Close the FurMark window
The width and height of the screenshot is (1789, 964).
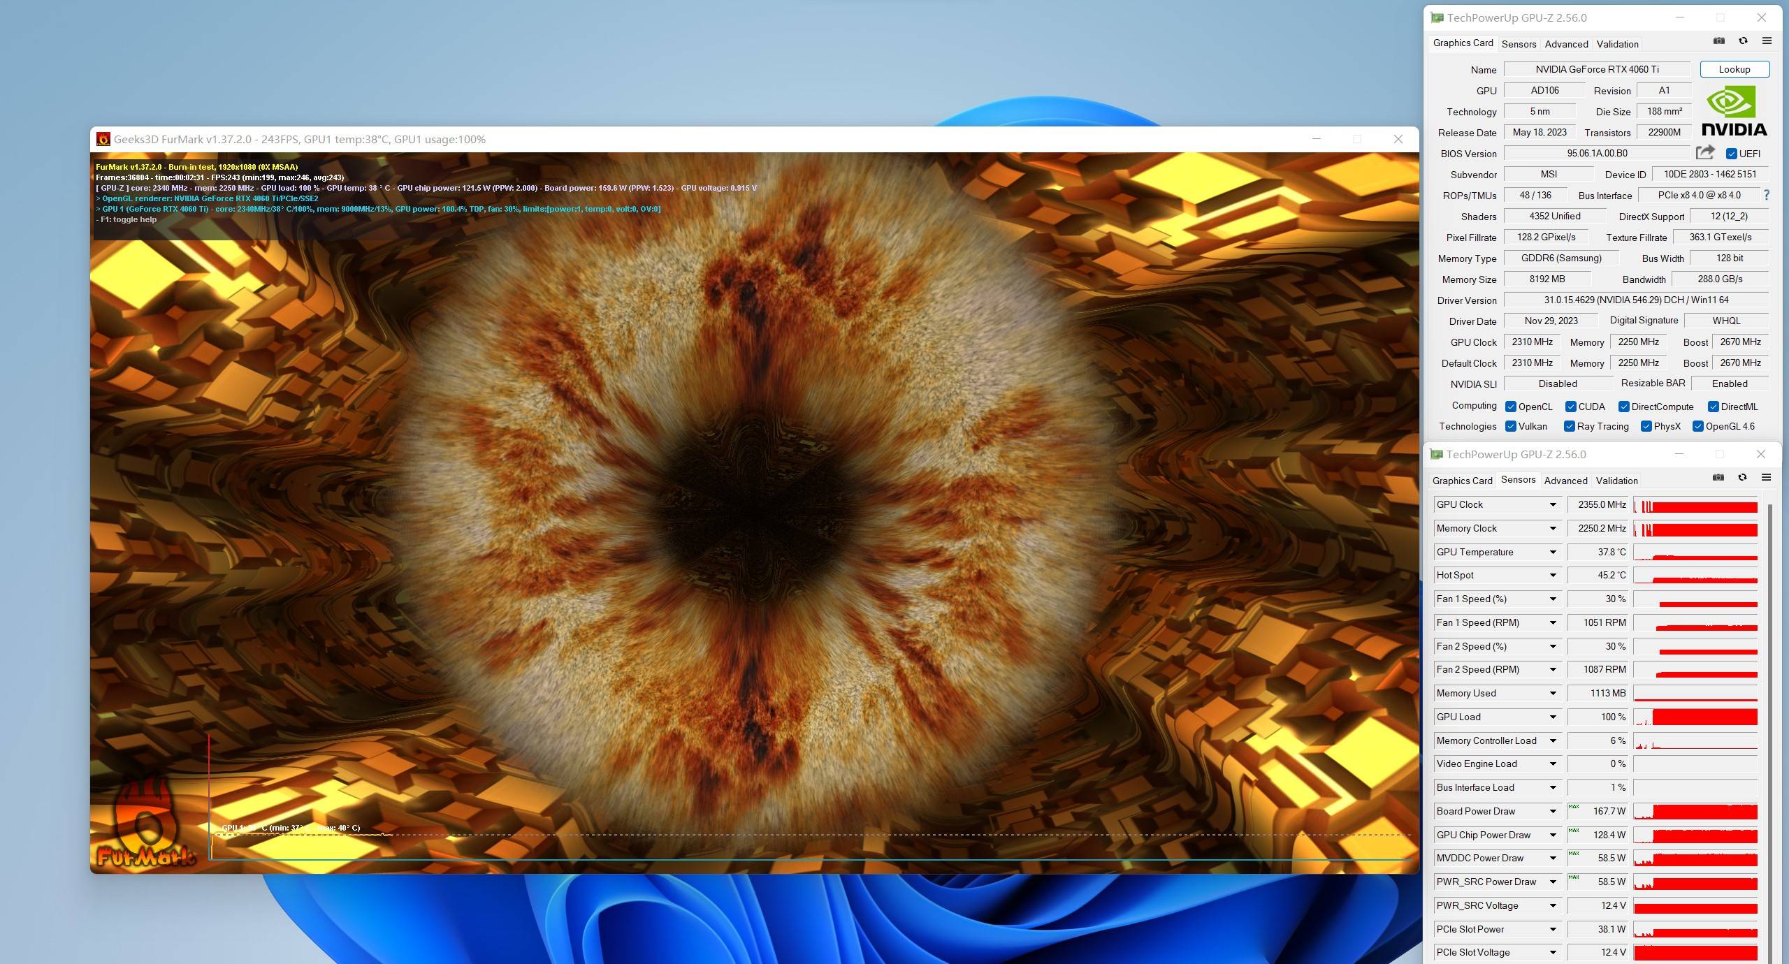(1398, 139)
